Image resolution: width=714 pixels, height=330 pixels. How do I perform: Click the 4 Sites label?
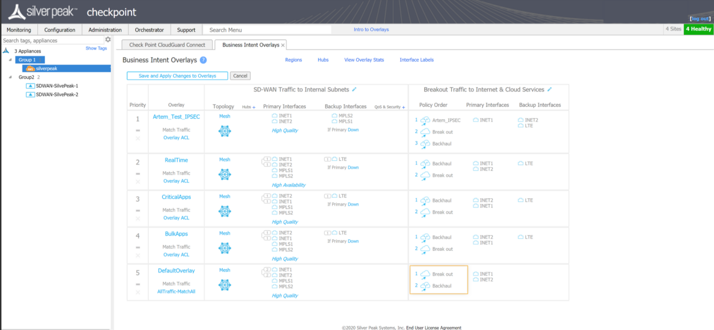pos(673,29)
